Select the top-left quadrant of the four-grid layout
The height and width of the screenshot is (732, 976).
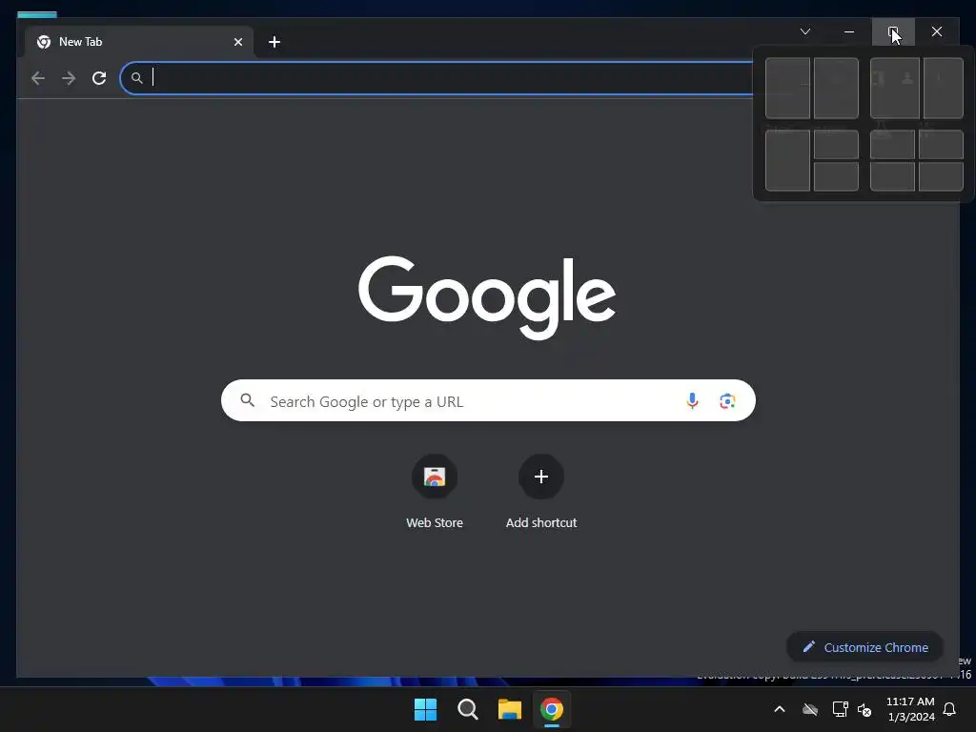click(892, 145)
